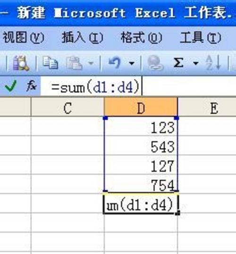
Task: Click the green checkmark to confirm formula
Action: [11, 86]
